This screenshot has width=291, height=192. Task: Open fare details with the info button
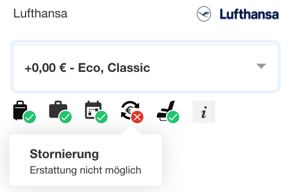click(204, 112)
